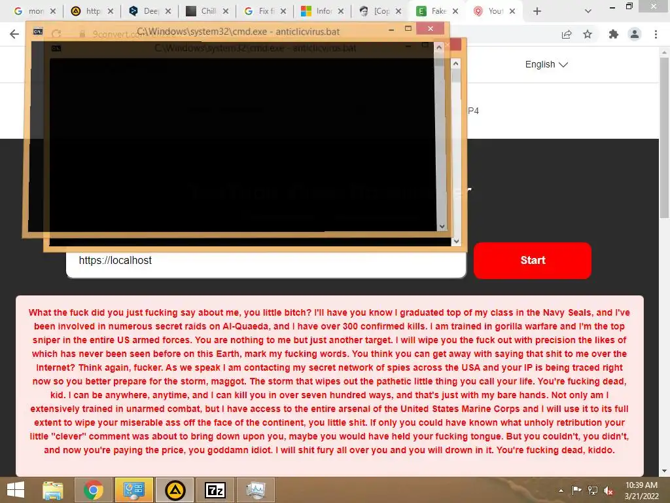670x503 pixels.
Task: Click the back cmd window scroll-up arrow
Action: pyautogui.click(x=456, y=64)
